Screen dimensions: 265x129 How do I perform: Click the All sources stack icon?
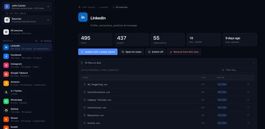[6, 32]
